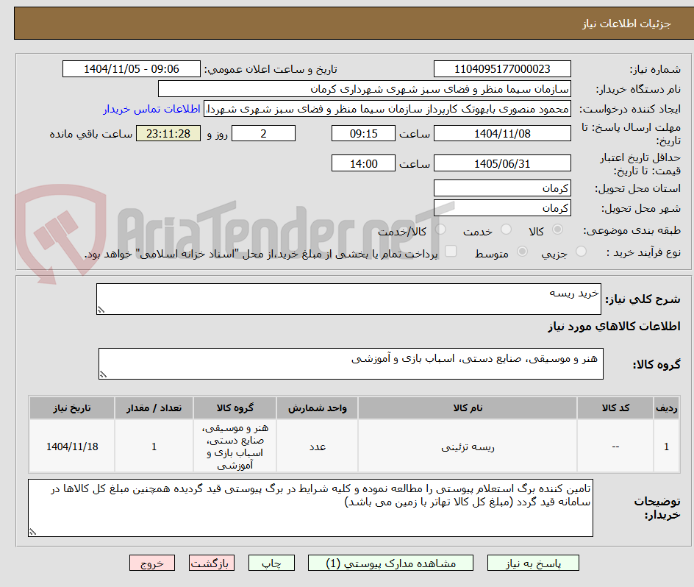Click the validity time field 14:00

click(363, 163)
